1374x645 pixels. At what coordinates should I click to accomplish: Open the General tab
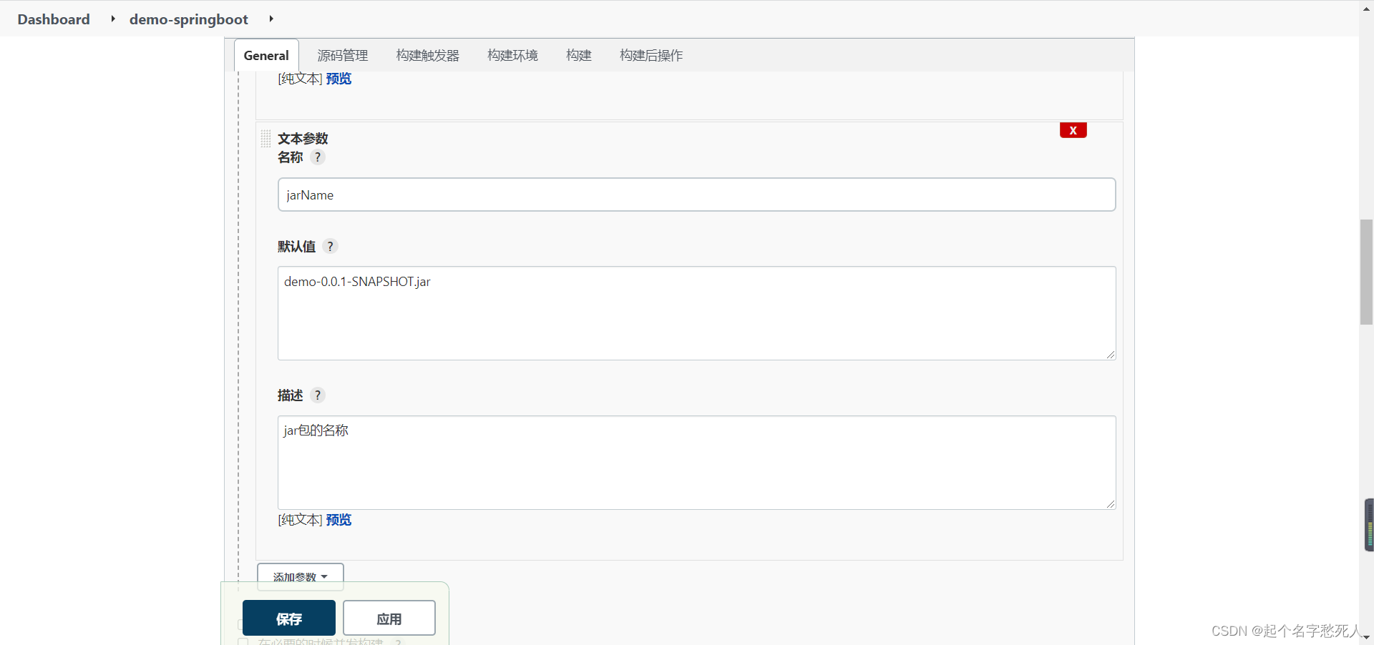pos(266,55)
